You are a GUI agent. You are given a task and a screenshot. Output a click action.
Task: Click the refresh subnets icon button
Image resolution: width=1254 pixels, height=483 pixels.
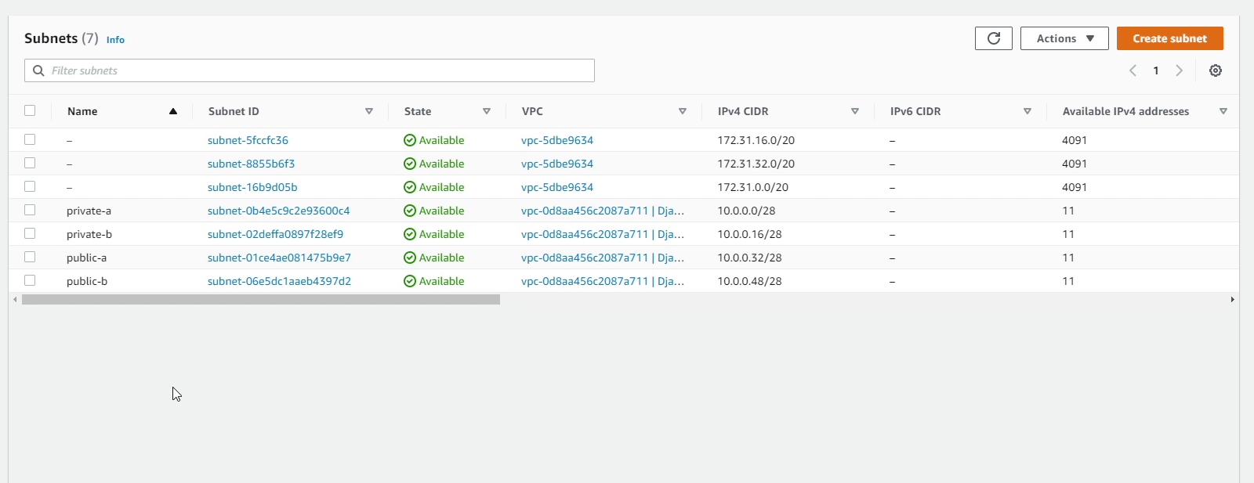[993, 38]
